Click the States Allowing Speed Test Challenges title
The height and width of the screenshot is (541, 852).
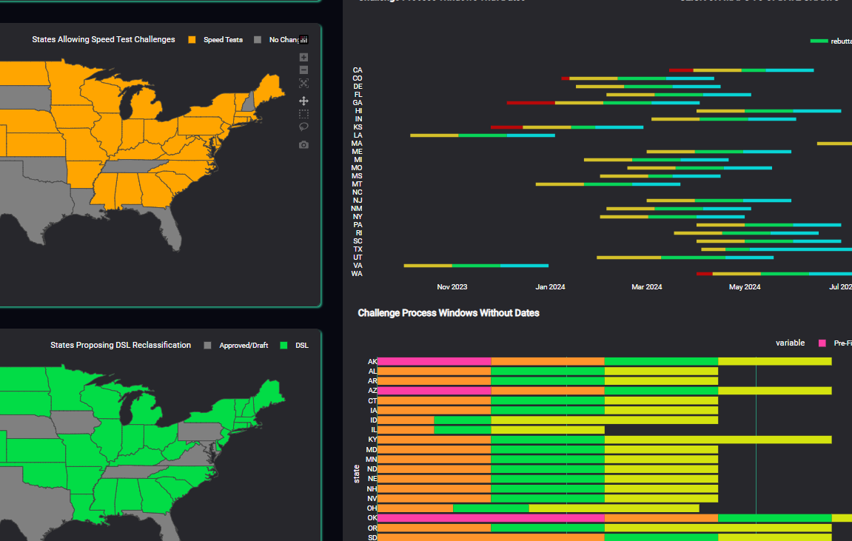104,39
